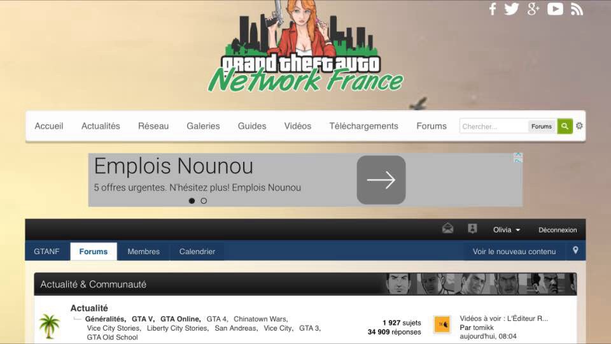The image size is (611, 344).
Task: Open the Forums search scope selector
Action: point(542,126)
